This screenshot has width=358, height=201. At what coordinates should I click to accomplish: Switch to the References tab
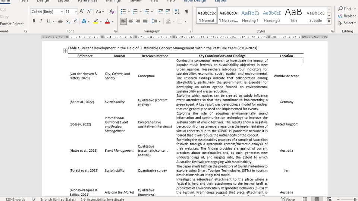88,1
